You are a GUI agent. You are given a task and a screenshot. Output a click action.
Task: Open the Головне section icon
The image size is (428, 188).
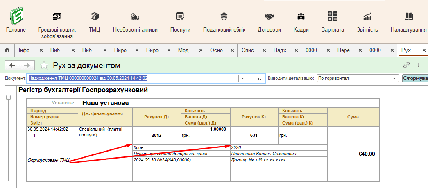tap(16, 17)
